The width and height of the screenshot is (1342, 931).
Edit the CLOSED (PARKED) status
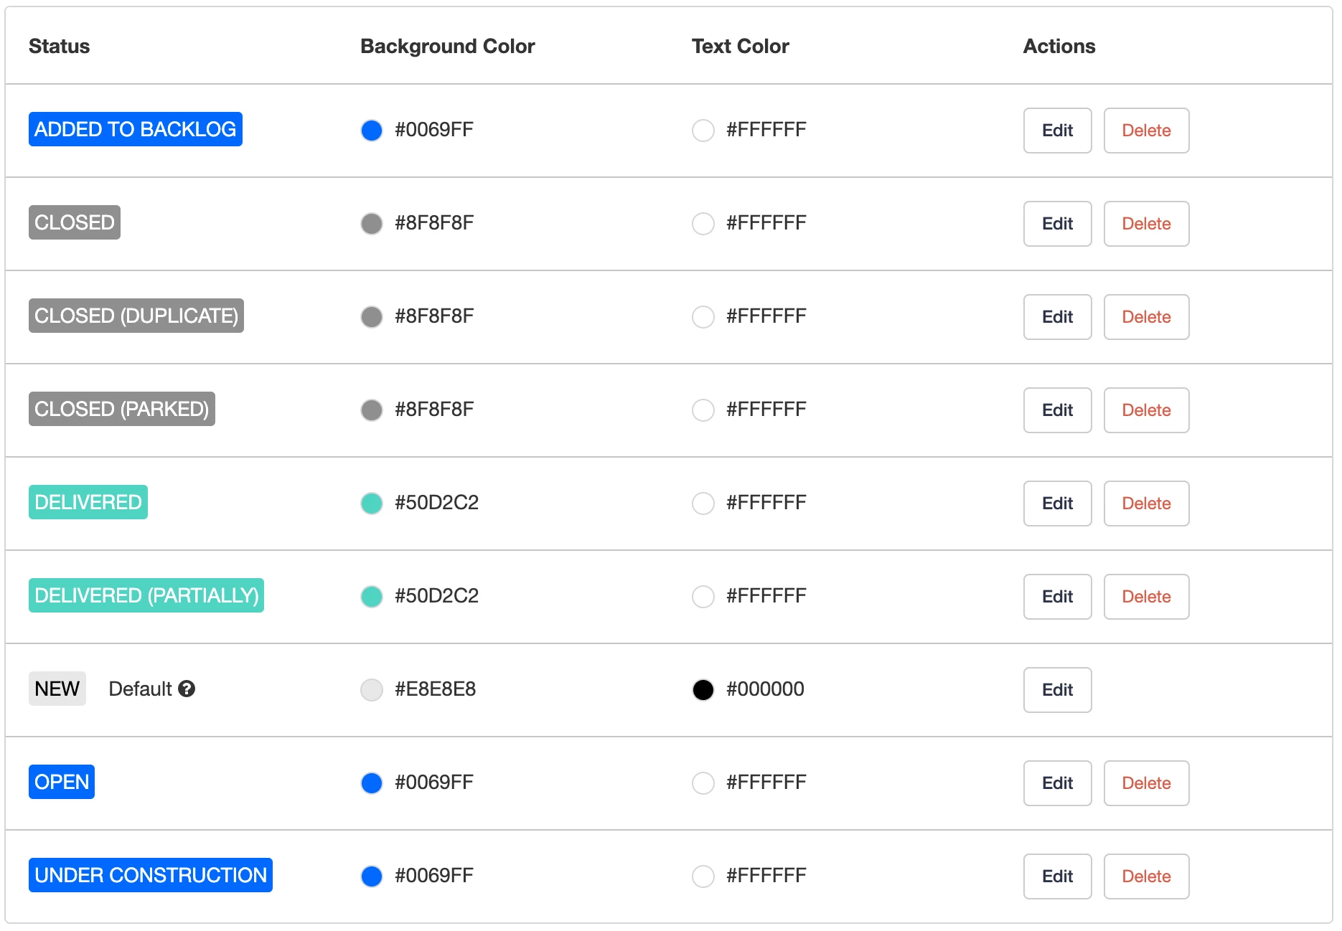point(1056,410)
